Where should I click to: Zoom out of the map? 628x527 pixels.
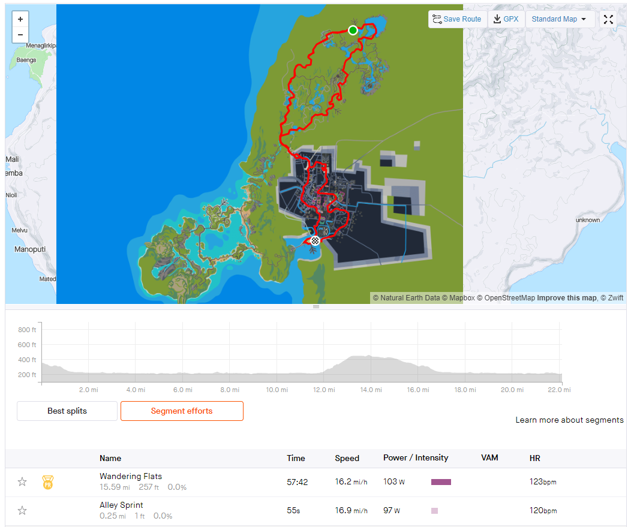[x=20, y=35]
